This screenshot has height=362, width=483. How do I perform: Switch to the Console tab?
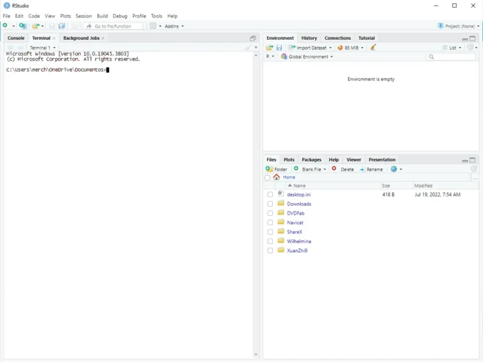16,38
